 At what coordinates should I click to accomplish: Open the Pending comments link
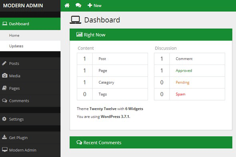[182, 83]
